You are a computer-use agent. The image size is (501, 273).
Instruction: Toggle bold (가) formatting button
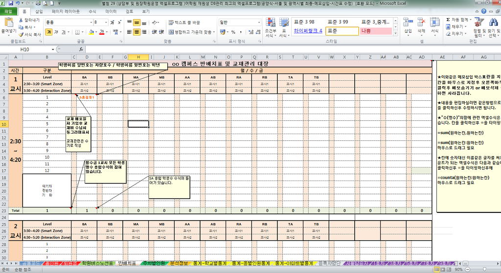click(x=49, y=32)
